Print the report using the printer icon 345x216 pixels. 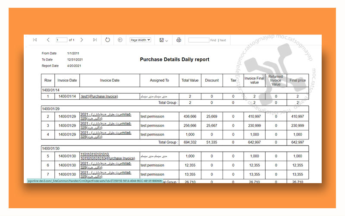click(179, 40)
